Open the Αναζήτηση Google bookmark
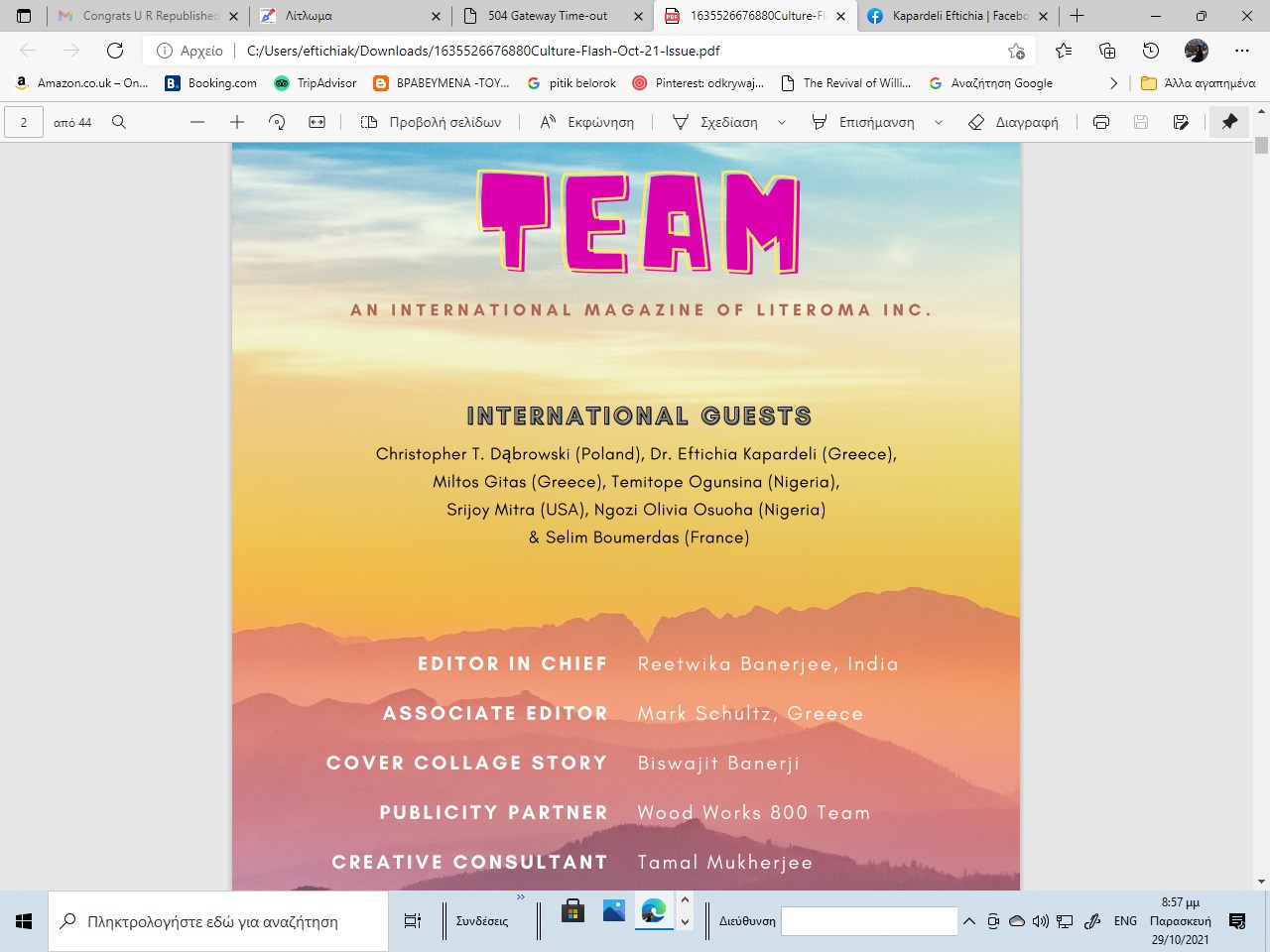Image resolution: width=1270 pixels, height=952 pixels. pyautogui.click(x=990, y=83)
